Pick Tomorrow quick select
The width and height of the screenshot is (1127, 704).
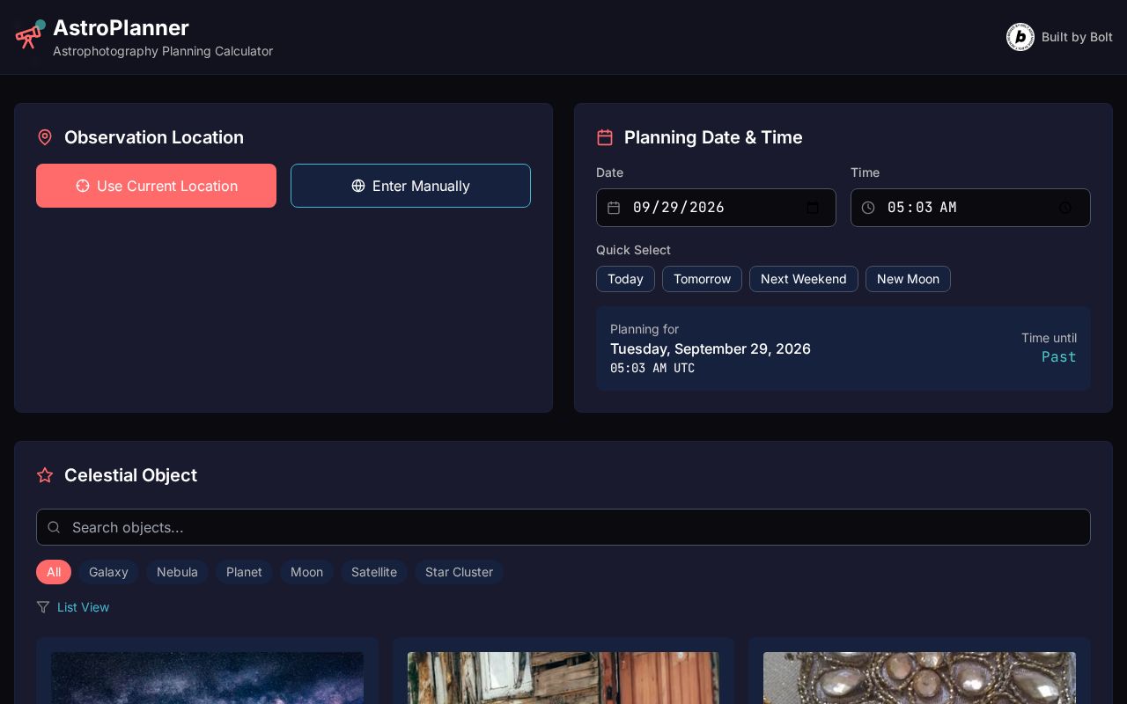tap(702, 279)
